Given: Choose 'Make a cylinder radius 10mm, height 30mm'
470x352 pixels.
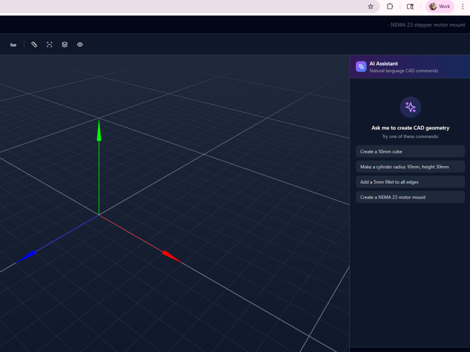Looking at the screenshot, I should (x=410, y=167).
